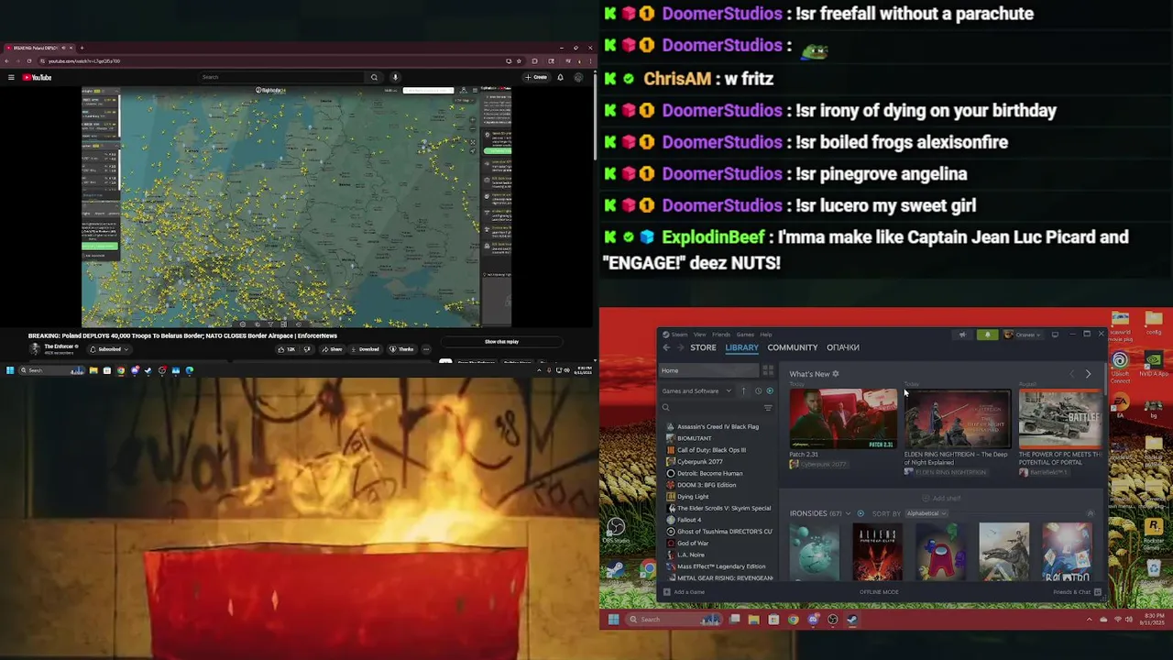
Task: Expand the Games and Software dropdown
Action: coord(696,391)
